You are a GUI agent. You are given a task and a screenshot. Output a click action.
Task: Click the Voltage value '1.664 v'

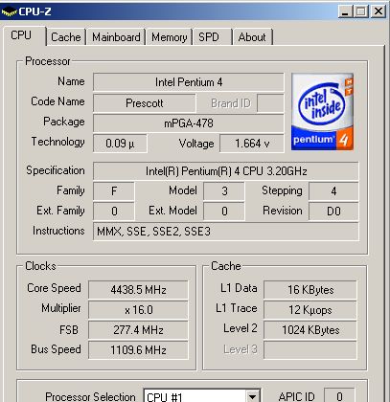252,144
